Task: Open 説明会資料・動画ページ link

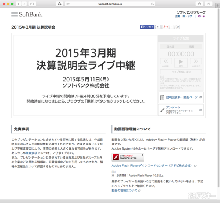Action: tap(182, 97)
